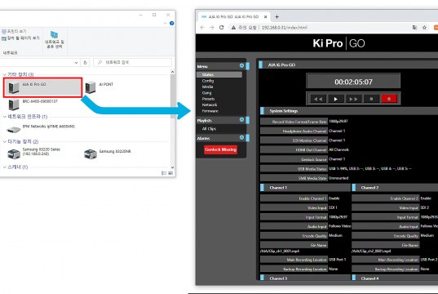Select the AI PONT device in Explorer
This screenshot has height=294, width=438.
(x=100, y=87)
